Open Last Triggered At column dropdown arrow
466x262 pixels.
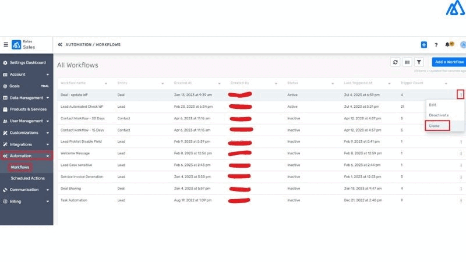(x=389, y=83)
